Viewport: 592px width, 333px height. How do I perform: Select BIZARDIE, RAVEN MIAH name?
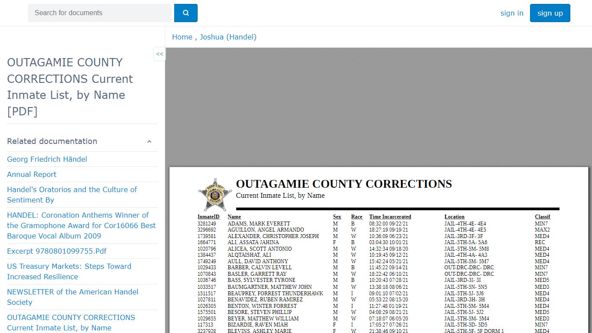pos(257,325)
